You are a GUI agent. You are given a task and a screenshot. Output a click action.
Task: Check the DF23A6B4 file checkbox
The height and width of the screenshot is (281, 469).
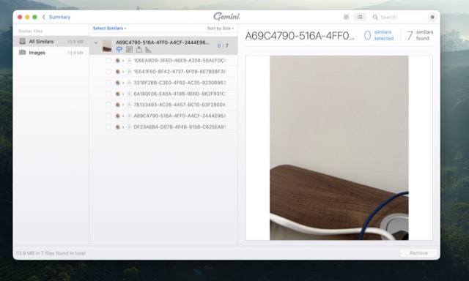pos(108,127)
